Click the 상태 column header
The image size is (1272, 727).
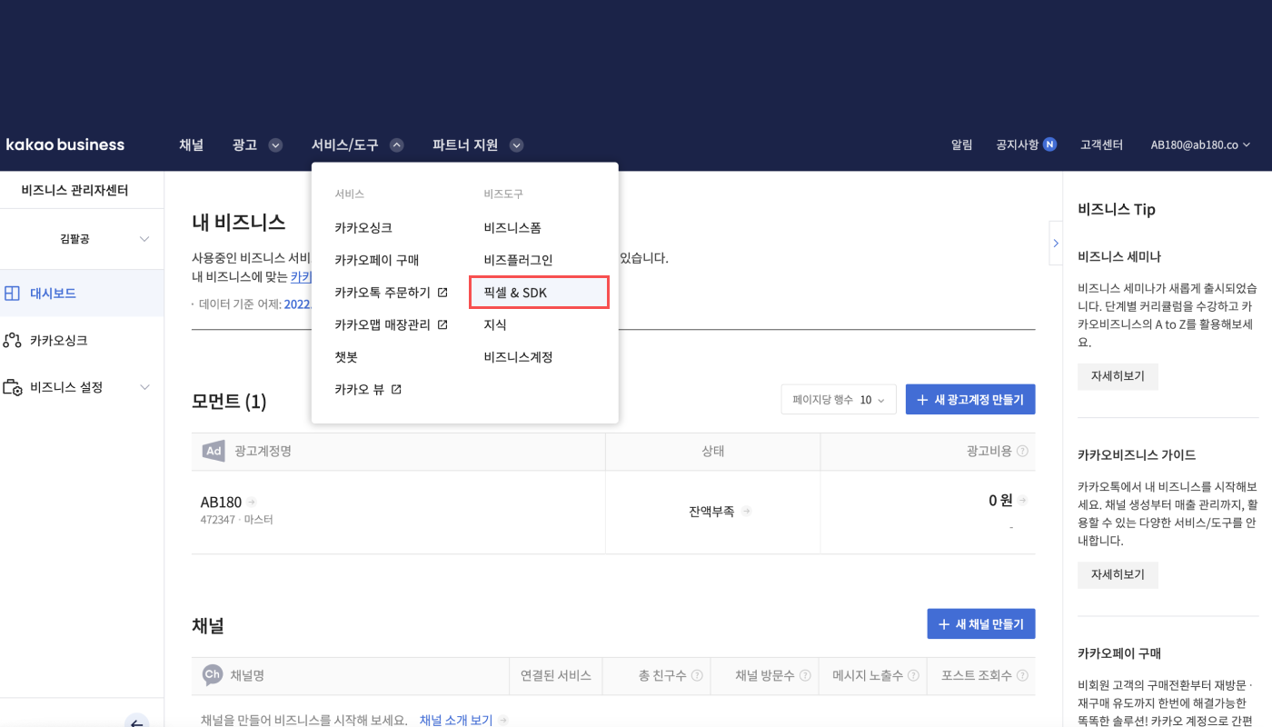point(712,452)
